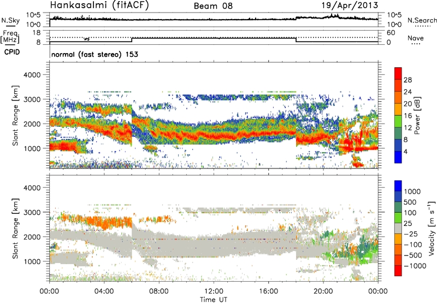Click the 20 tick label on the power colorbar
This screenshot has width=437, height=303.
(408, 104)
